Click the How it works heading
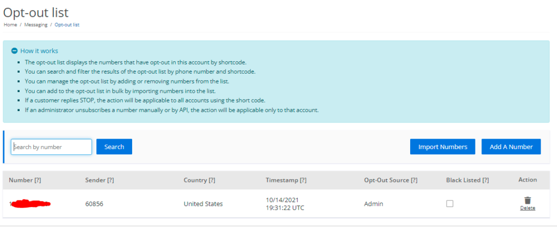Screen dimensions: 557x227 [x=39, y=51]
